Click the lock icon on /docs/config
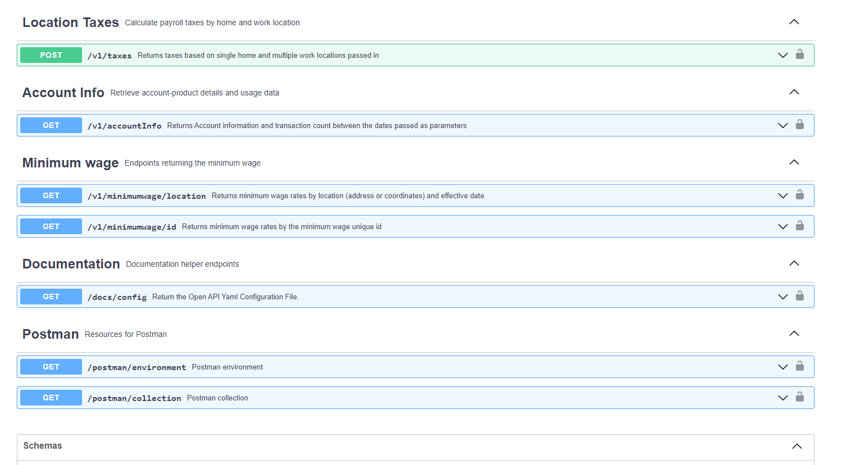The image size is (842, 465). (800, 297)
